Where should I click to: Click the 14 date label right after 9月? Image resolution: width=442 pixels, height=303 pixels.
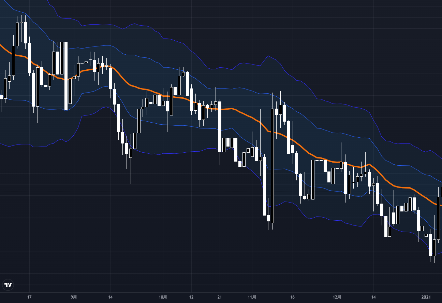click(110, 297)
